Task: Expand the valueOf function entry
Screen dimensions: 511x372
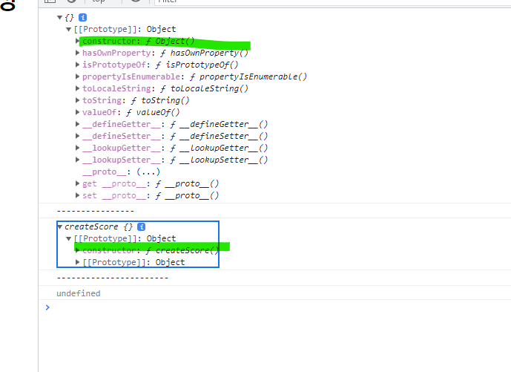Action: click(x=77, y=112)
